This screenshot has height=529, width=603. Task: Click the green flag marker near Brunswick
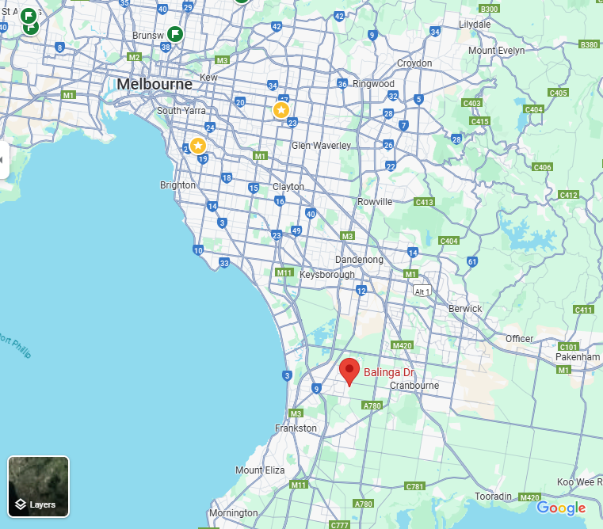[175, 34]
